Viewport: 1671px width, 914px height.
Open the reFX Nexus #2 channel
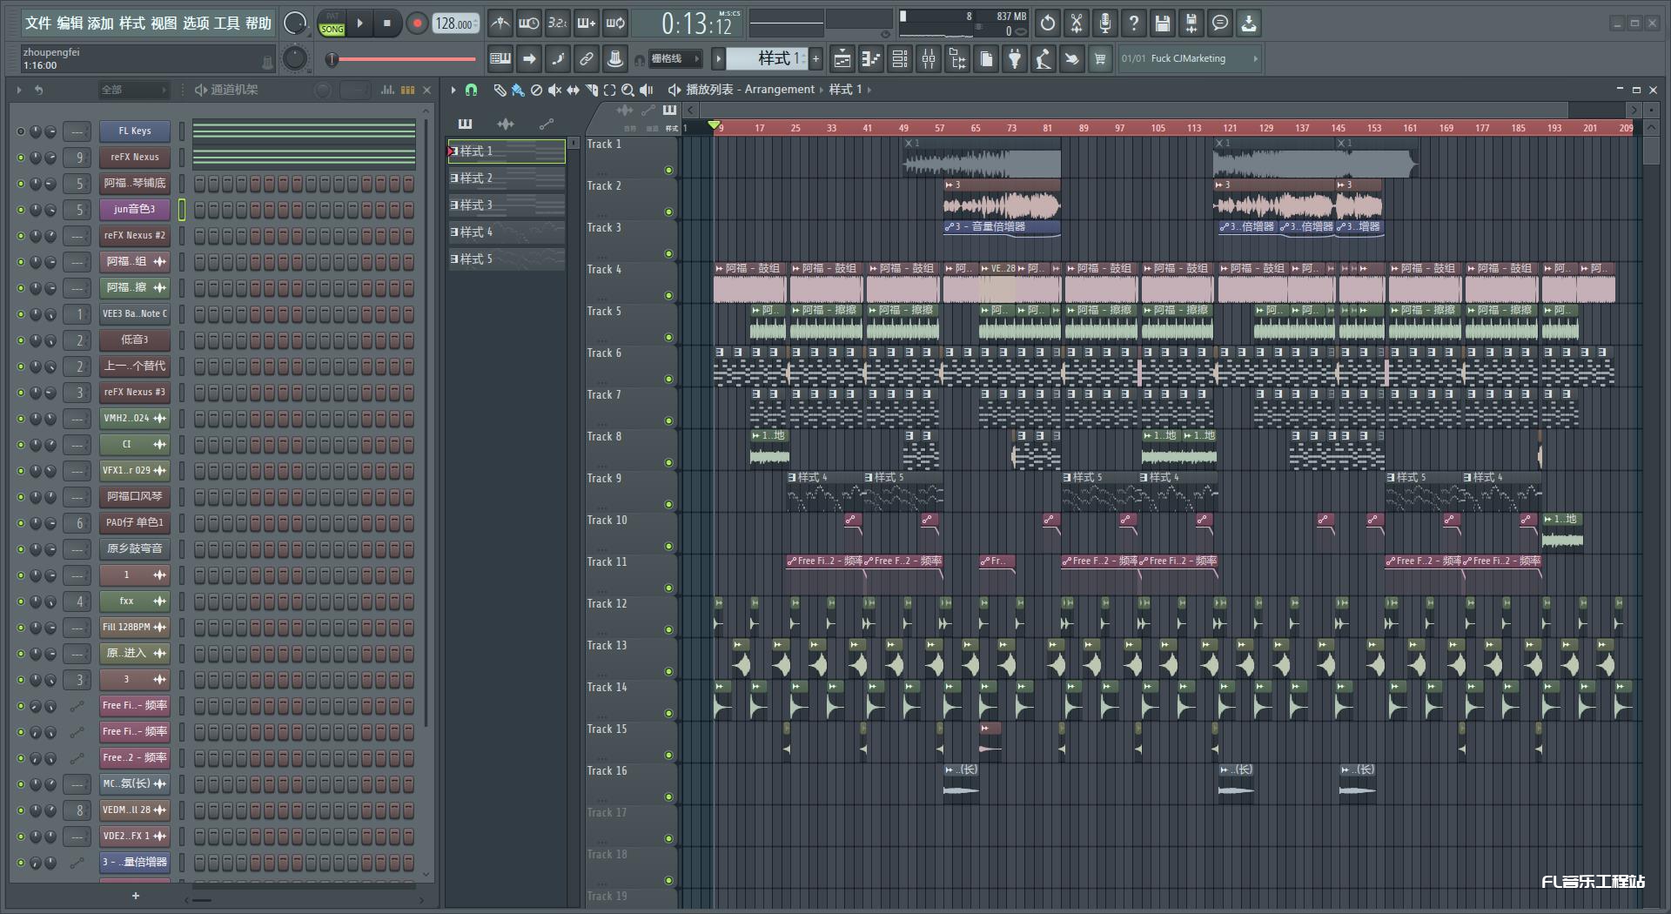[135, 235]
